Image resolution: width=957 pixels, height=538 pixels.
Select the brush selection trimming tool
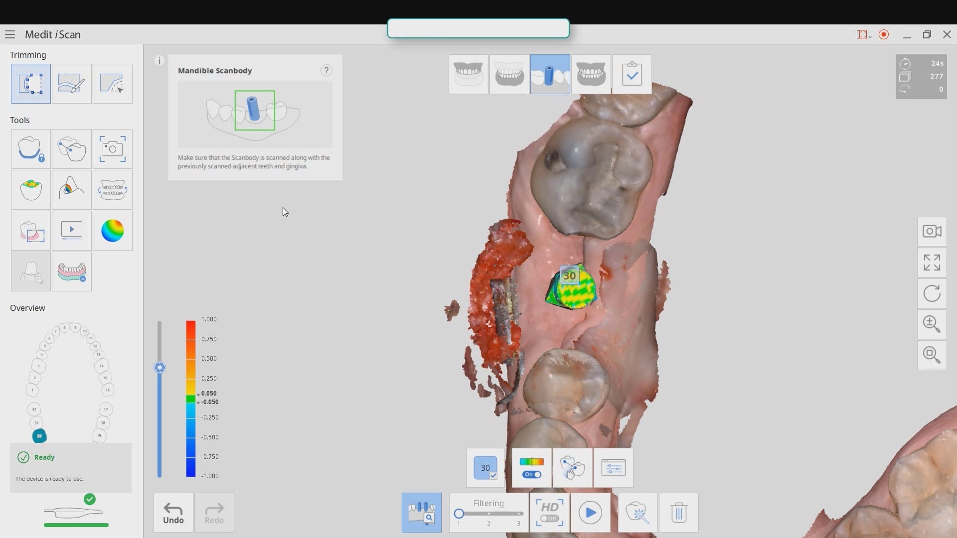(x=71, y=84)
